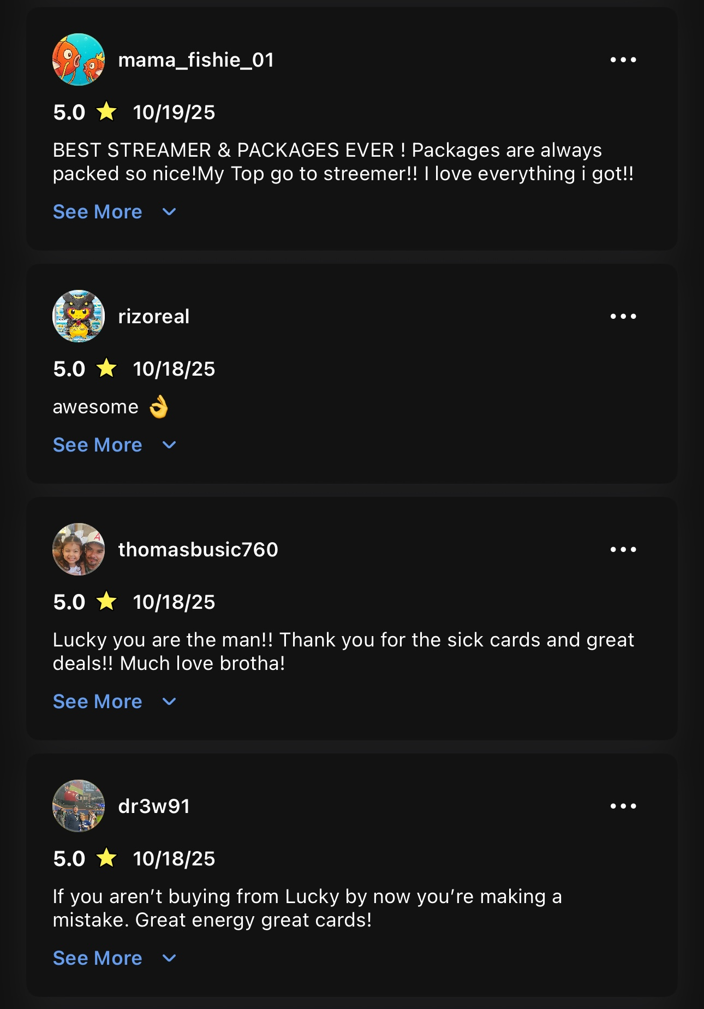Tap mama_fishie_01's goldfish profile avatar

79,60
